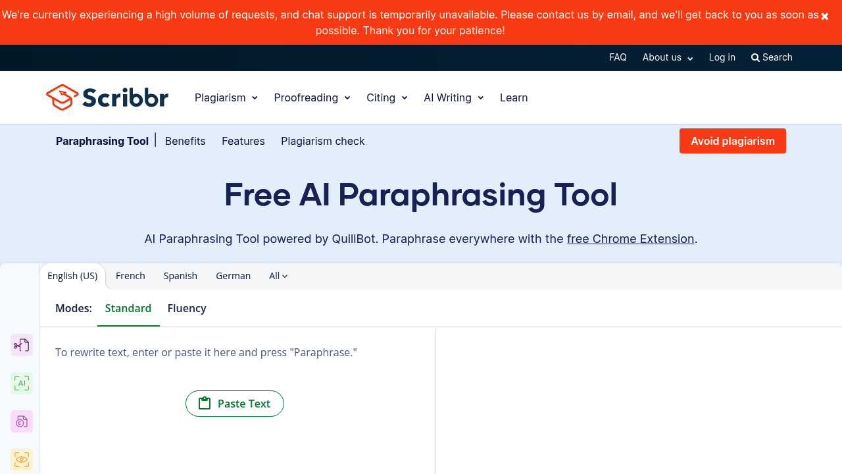The width and height of the screenshot is (842, 474).
Task: Click into the rewrite text input area
Action: 237,400
